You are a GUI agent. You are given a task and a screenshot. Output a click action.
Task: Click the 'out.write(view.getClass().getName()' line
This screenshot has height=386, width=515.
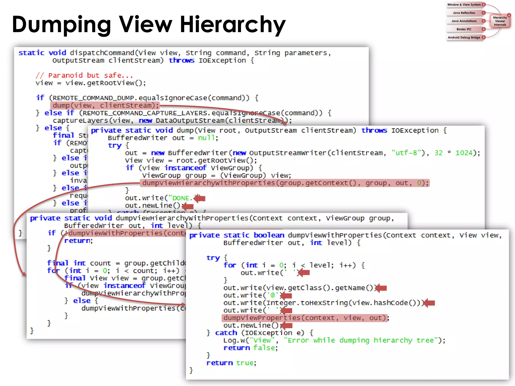point(300,288)
